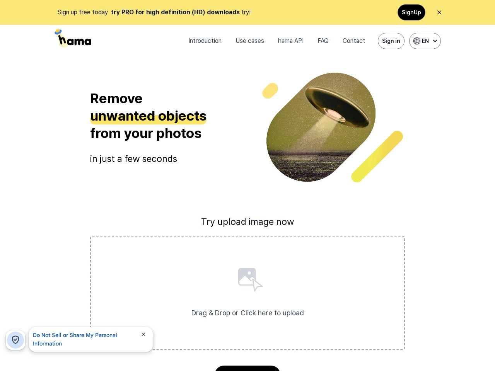495x371 pixels.
Task: Click the yellow diagonal bar decoration
Action: (377, 157)
